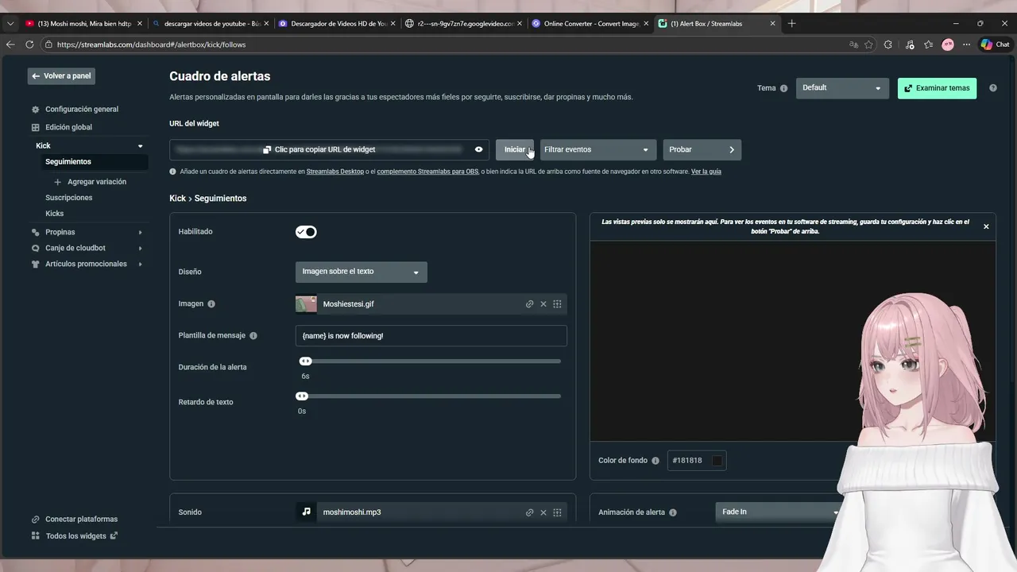Expand the Propinas section arrow

point(141,233)
